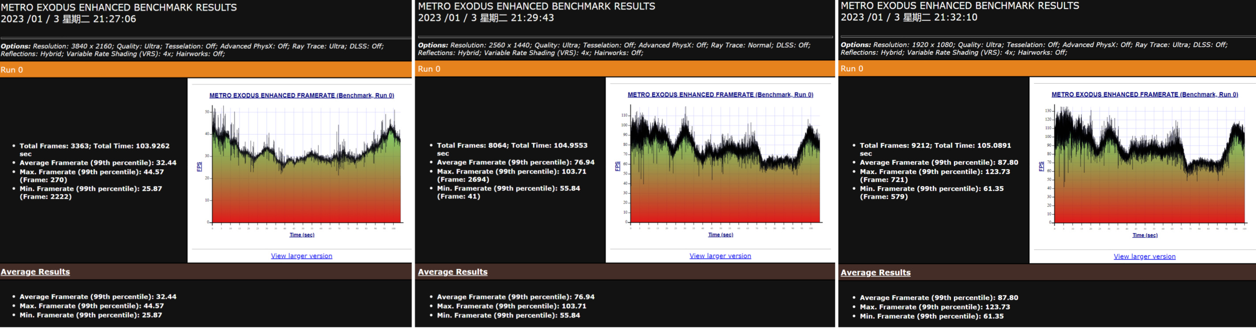Viewport: 1256px width, 328px height.
Task: Click Max. Framerate 44.57 with Frame: 270
Action: (x=92, y=176)
